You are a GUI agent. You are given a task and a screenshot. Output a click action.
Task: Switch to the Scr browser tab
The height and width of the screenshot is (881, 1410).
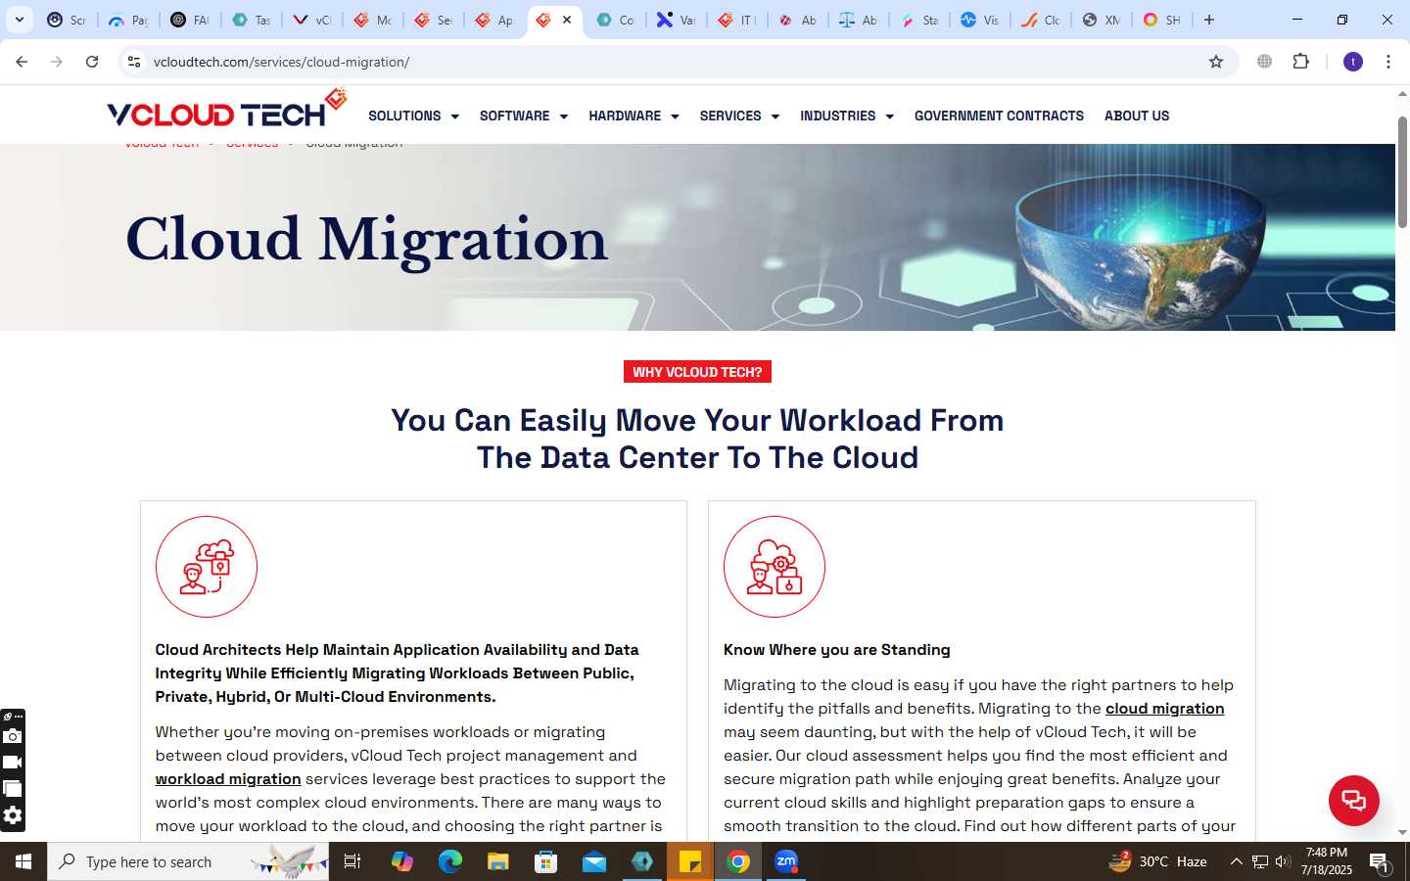[x=67, y=20]
